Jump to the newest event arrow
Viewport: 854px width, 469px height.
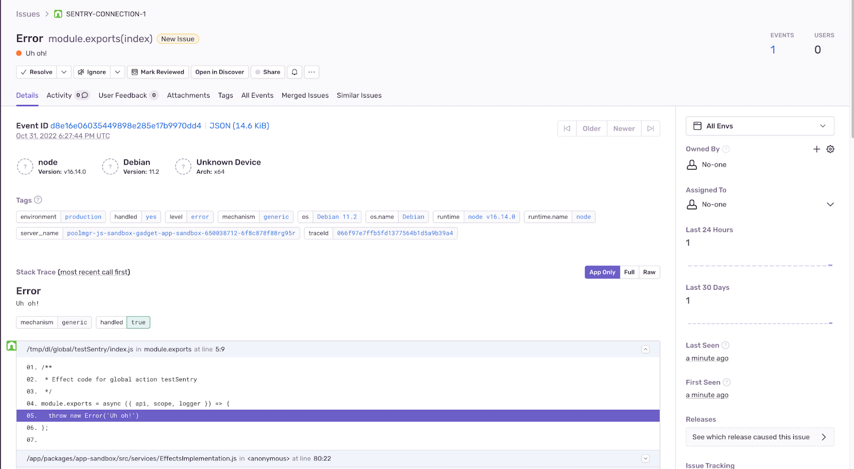(x=651, y=129)
